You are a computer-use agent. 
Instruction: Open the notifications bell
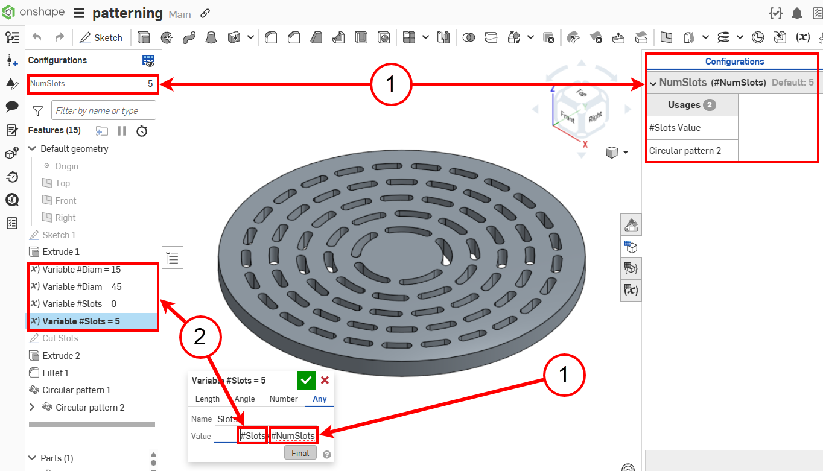[797, 13]
